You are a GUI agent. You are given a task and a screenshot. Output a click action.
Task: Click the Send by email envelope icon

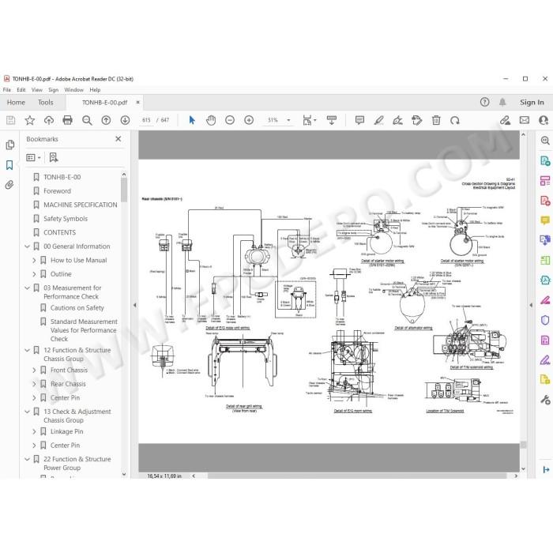(x=525, y=120)
